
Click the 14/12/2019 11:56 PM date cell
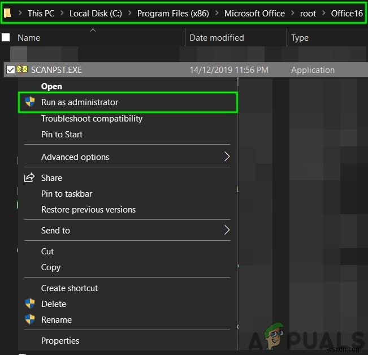[229, 70]
